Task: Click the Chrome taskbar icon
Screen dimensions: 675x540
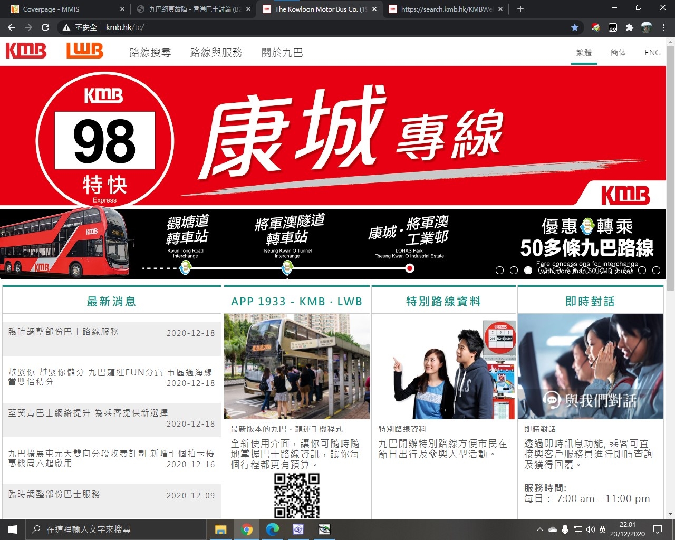Action: click(x=246, y=529)
